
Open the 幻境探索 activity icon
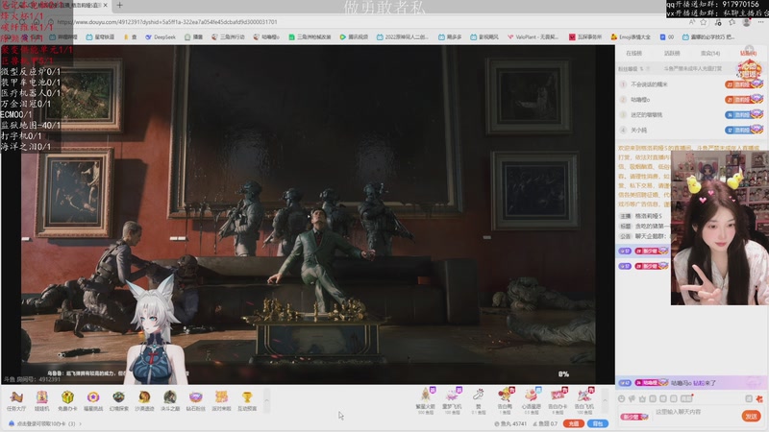click(118, 400)
